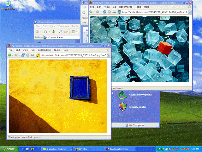Image resolution: width=202 pixels, height=152 pixels.
Task: Click the red cube in the cubes photo
Action: [164, 47]
